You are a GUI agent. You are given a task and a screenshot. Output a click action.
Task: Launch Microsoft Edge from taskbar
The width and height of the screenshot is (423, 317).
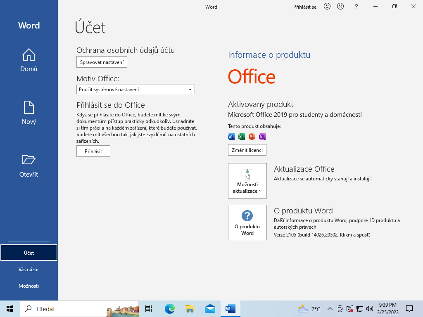coord(169,309)
